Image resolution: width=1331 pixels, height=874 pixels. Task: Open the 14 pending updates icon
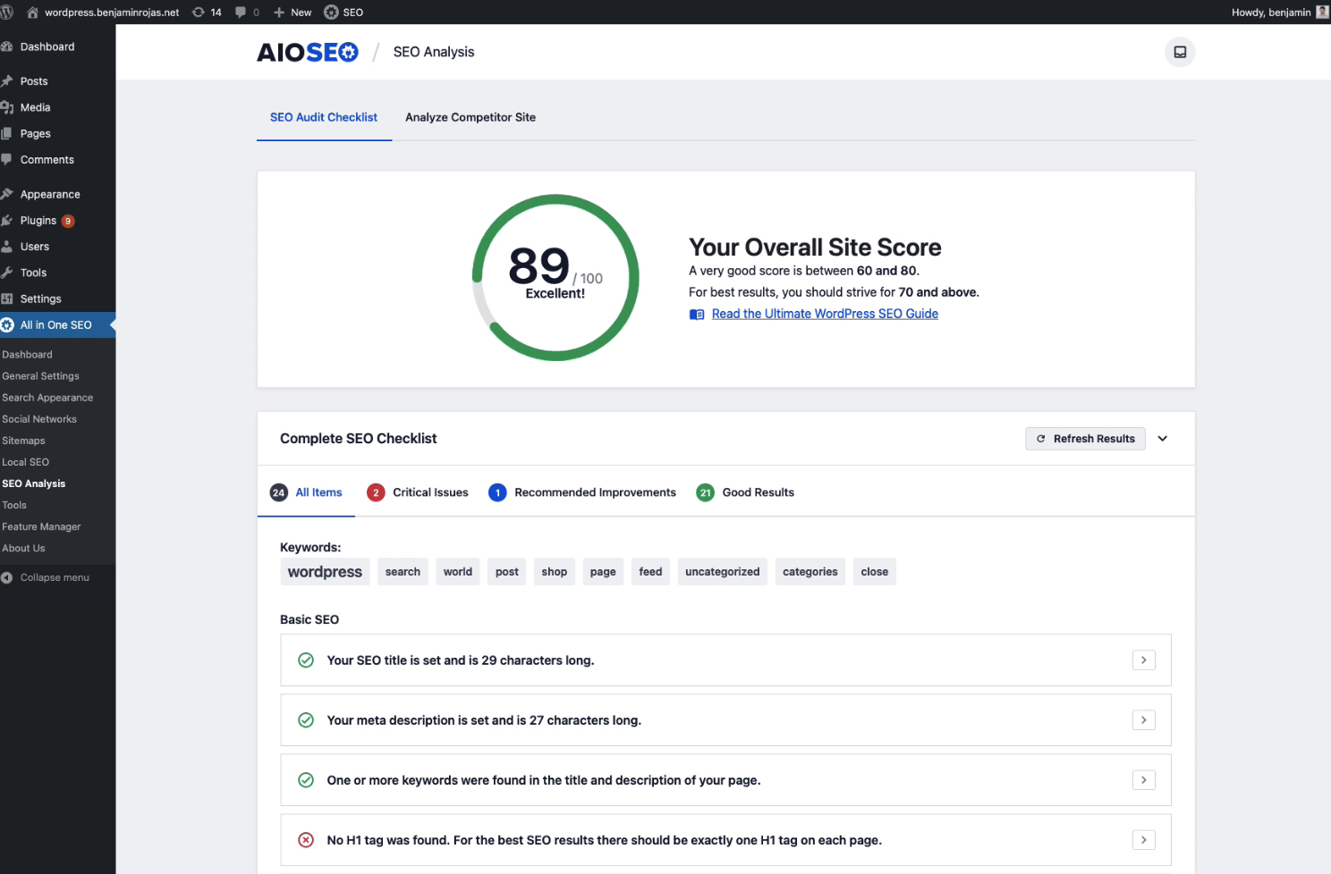pos(207,13)
